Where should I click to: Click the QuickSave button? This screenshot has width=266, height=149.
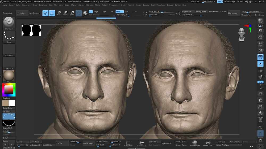click(x=195, y=2)
